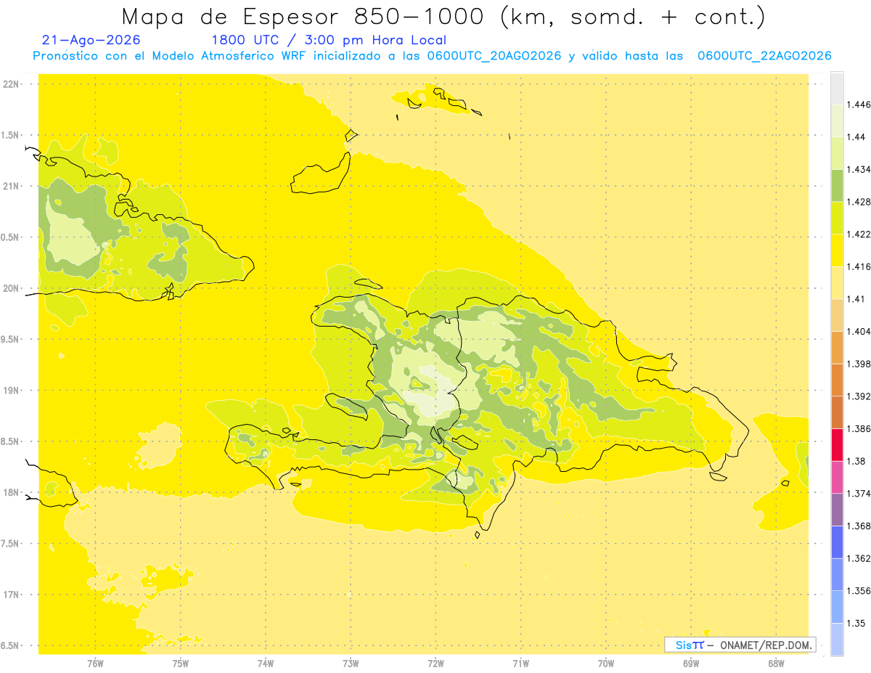Click the 73W longitude axis label
871x673 pixels.
click(351, 664)
